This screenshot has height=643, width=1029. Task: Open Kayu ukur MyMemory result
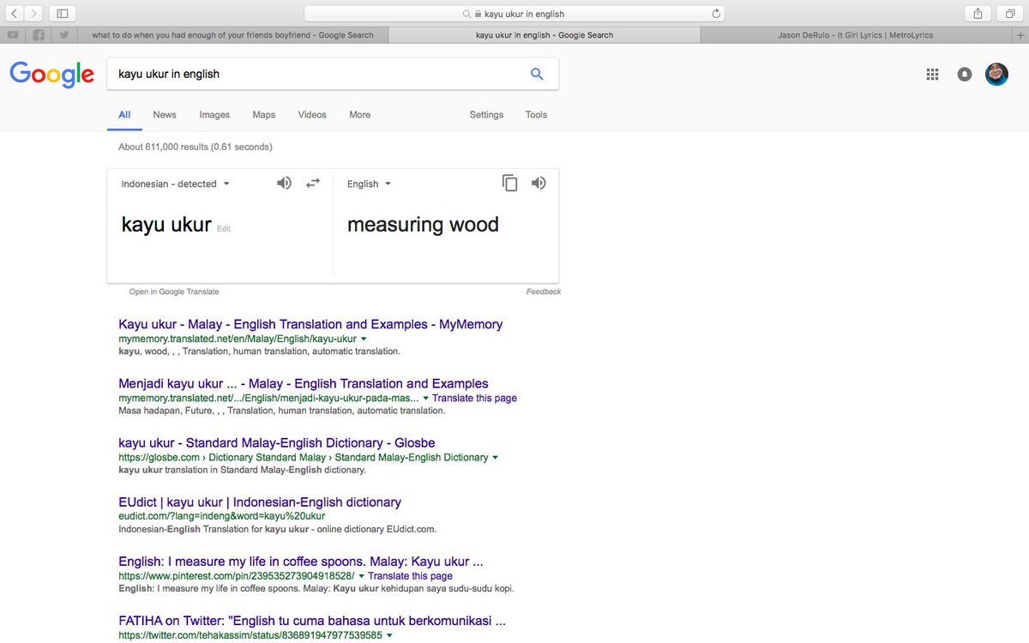pos(310,325)
